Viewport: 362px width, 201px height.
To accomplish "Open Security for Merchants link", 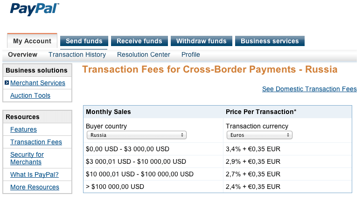I will (x=27, y=158).
